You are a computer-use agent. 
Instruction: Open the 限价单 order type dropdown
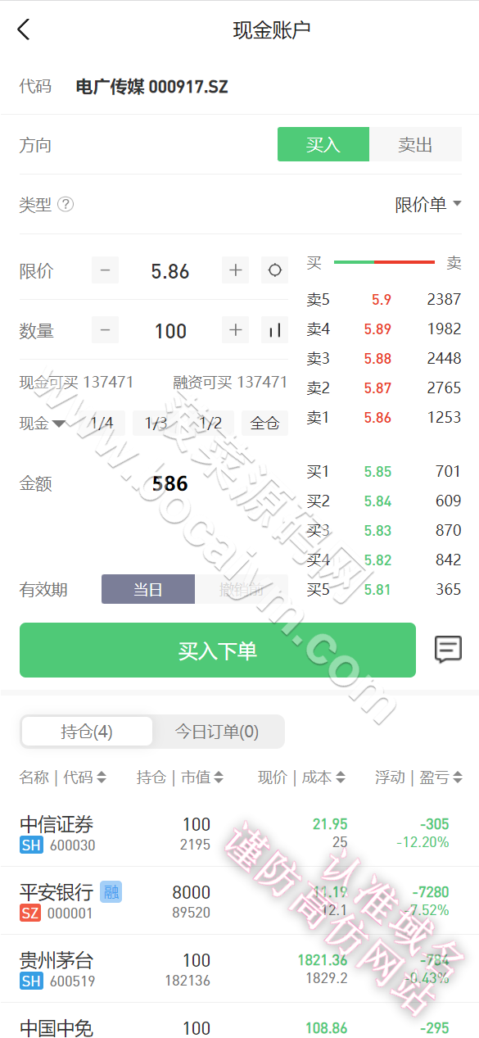[x=428, y=204]
